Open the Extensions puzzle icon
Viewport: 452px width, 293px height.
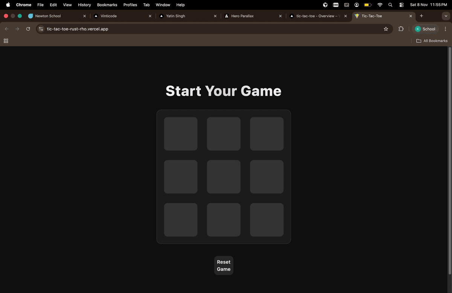pos(401,29)
